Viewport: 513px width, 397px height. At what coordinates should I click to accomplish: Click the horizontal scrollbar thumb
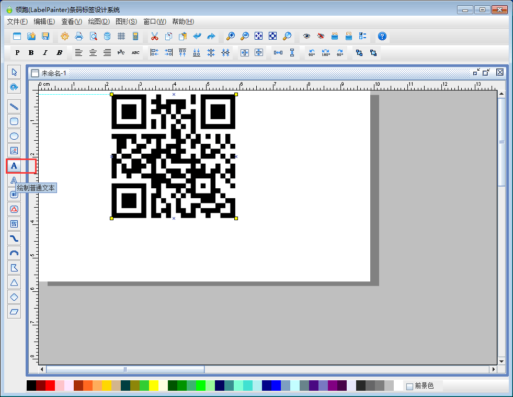click(x=126, y=369)
